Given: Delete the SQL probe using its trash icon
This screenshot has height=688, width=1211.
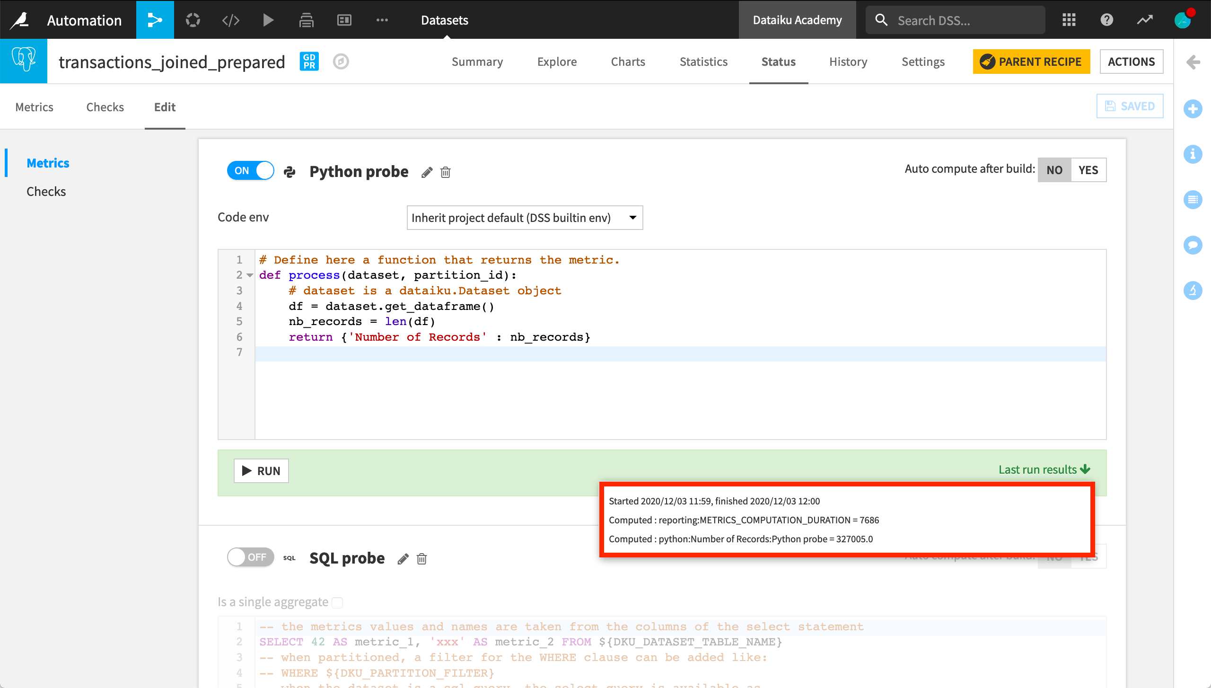Looking at the screenshot, I should point(421,559).
